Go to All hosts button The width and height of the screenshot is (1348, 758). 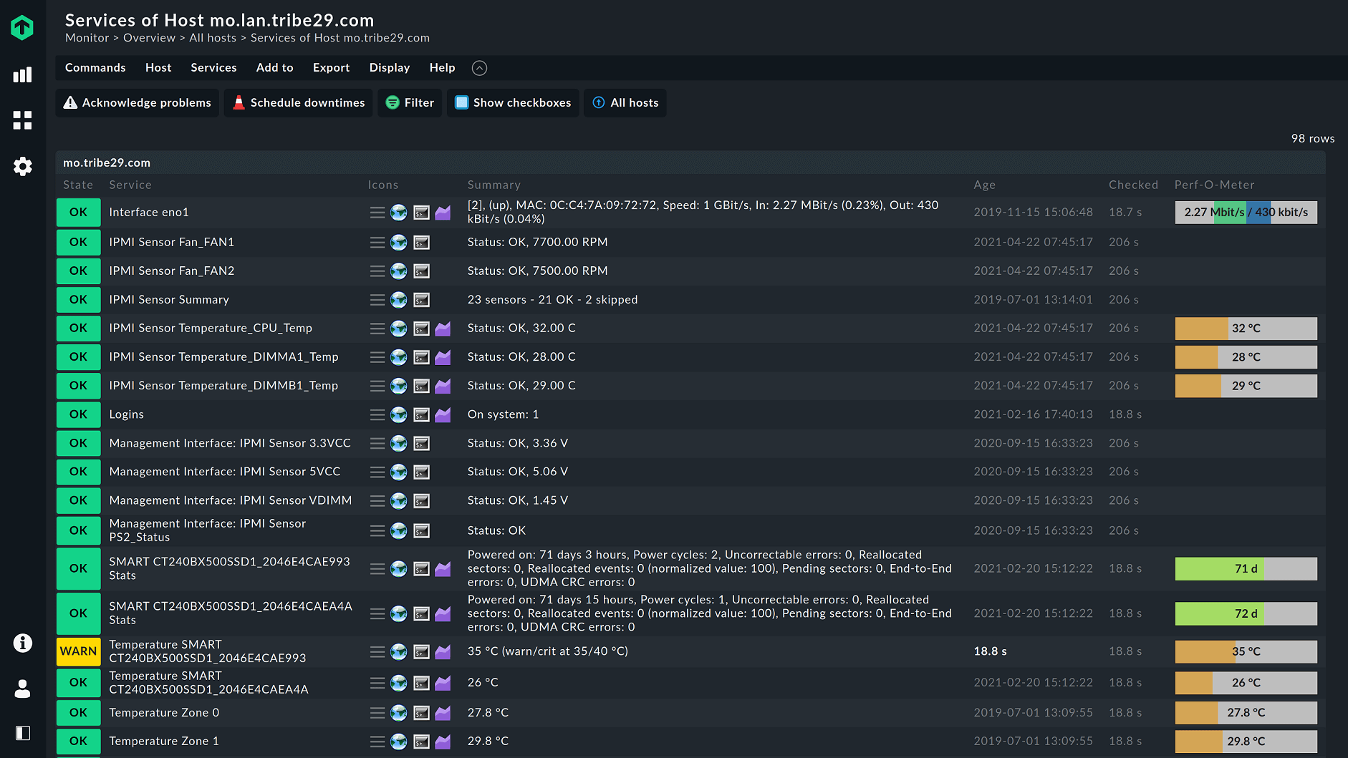pyautogui.click(x=625, y=102)
